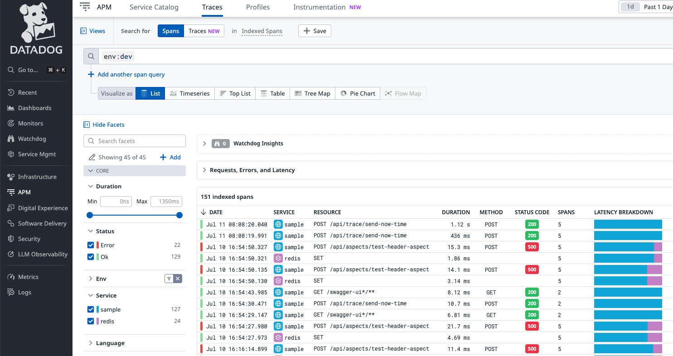The height and width of the screenshot is (356, 673).
Task: Click sample service icon in 08:08:20.040 row
Action: [x=278, y=224]
